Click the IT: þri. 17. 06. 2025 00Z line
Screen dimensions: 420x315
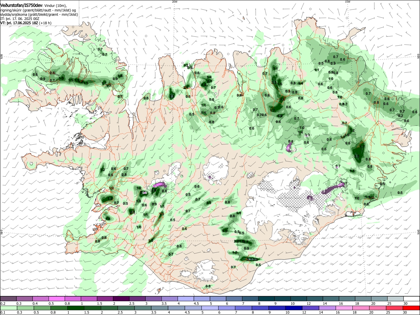(x=20, y=19)
